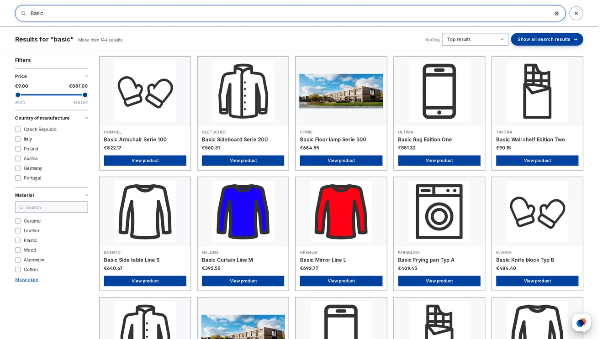Click the magnifier icon in the Material search box

21,208
